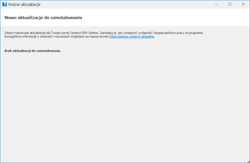Close the Ważne aktualizacje window
This screenshot has width=250, height=163.
pyautogui.click(x=243, y=4)
